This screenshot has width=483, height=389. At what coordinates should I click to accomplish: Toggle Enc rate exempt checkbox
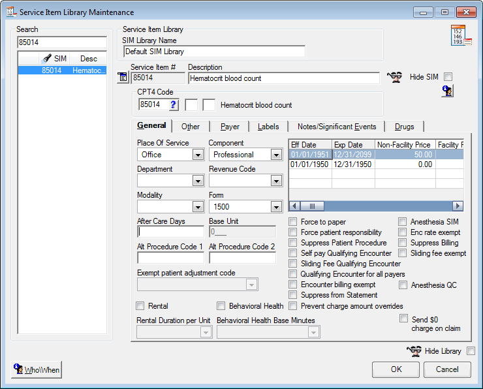402,232
